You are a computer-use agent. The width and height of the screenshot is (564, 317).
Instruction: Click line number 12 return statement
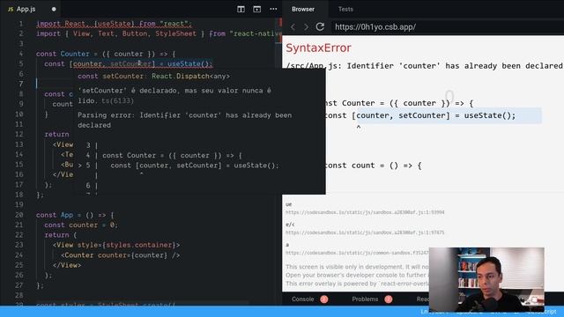pos(56,135)
